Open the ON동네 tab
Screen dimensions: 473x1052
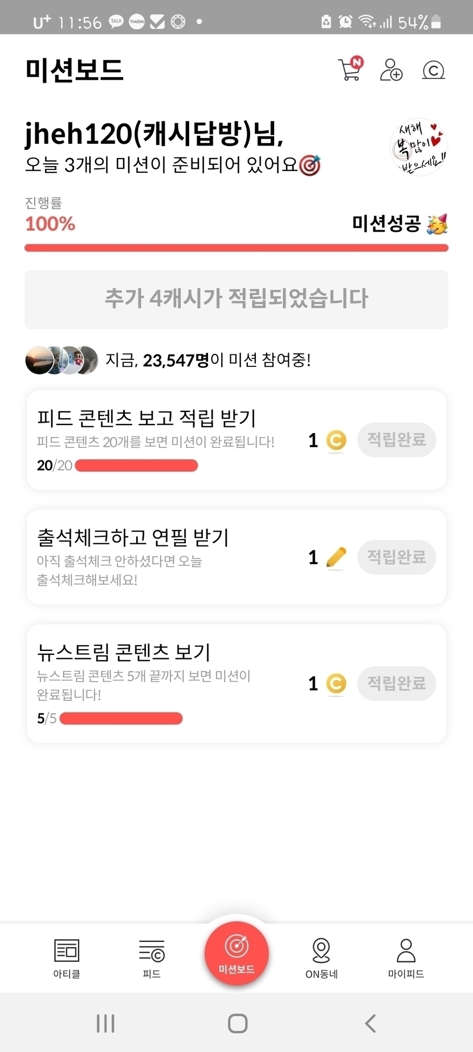pos(321,958)
